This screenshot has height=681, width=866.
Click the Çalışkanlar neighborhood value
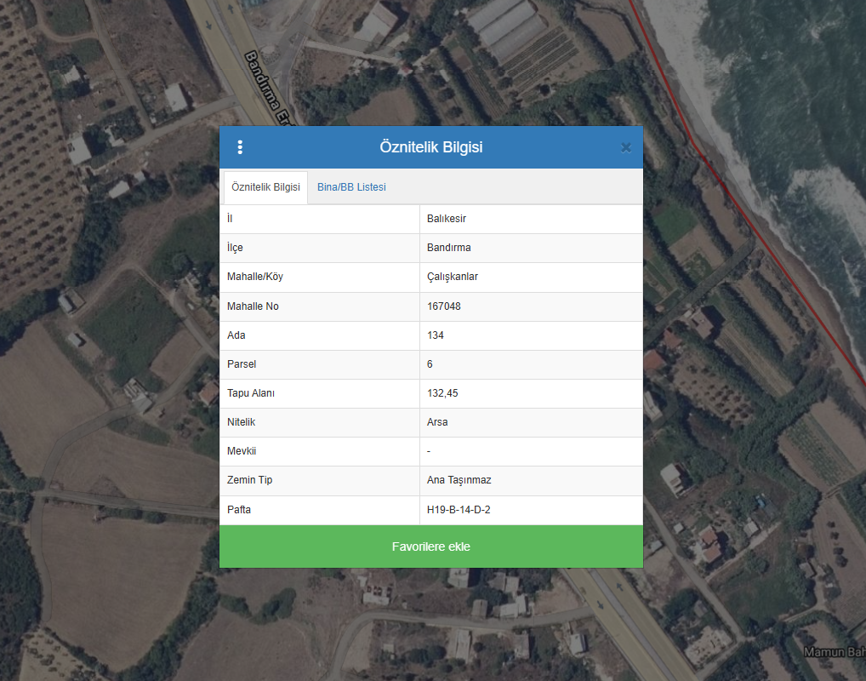453,277
